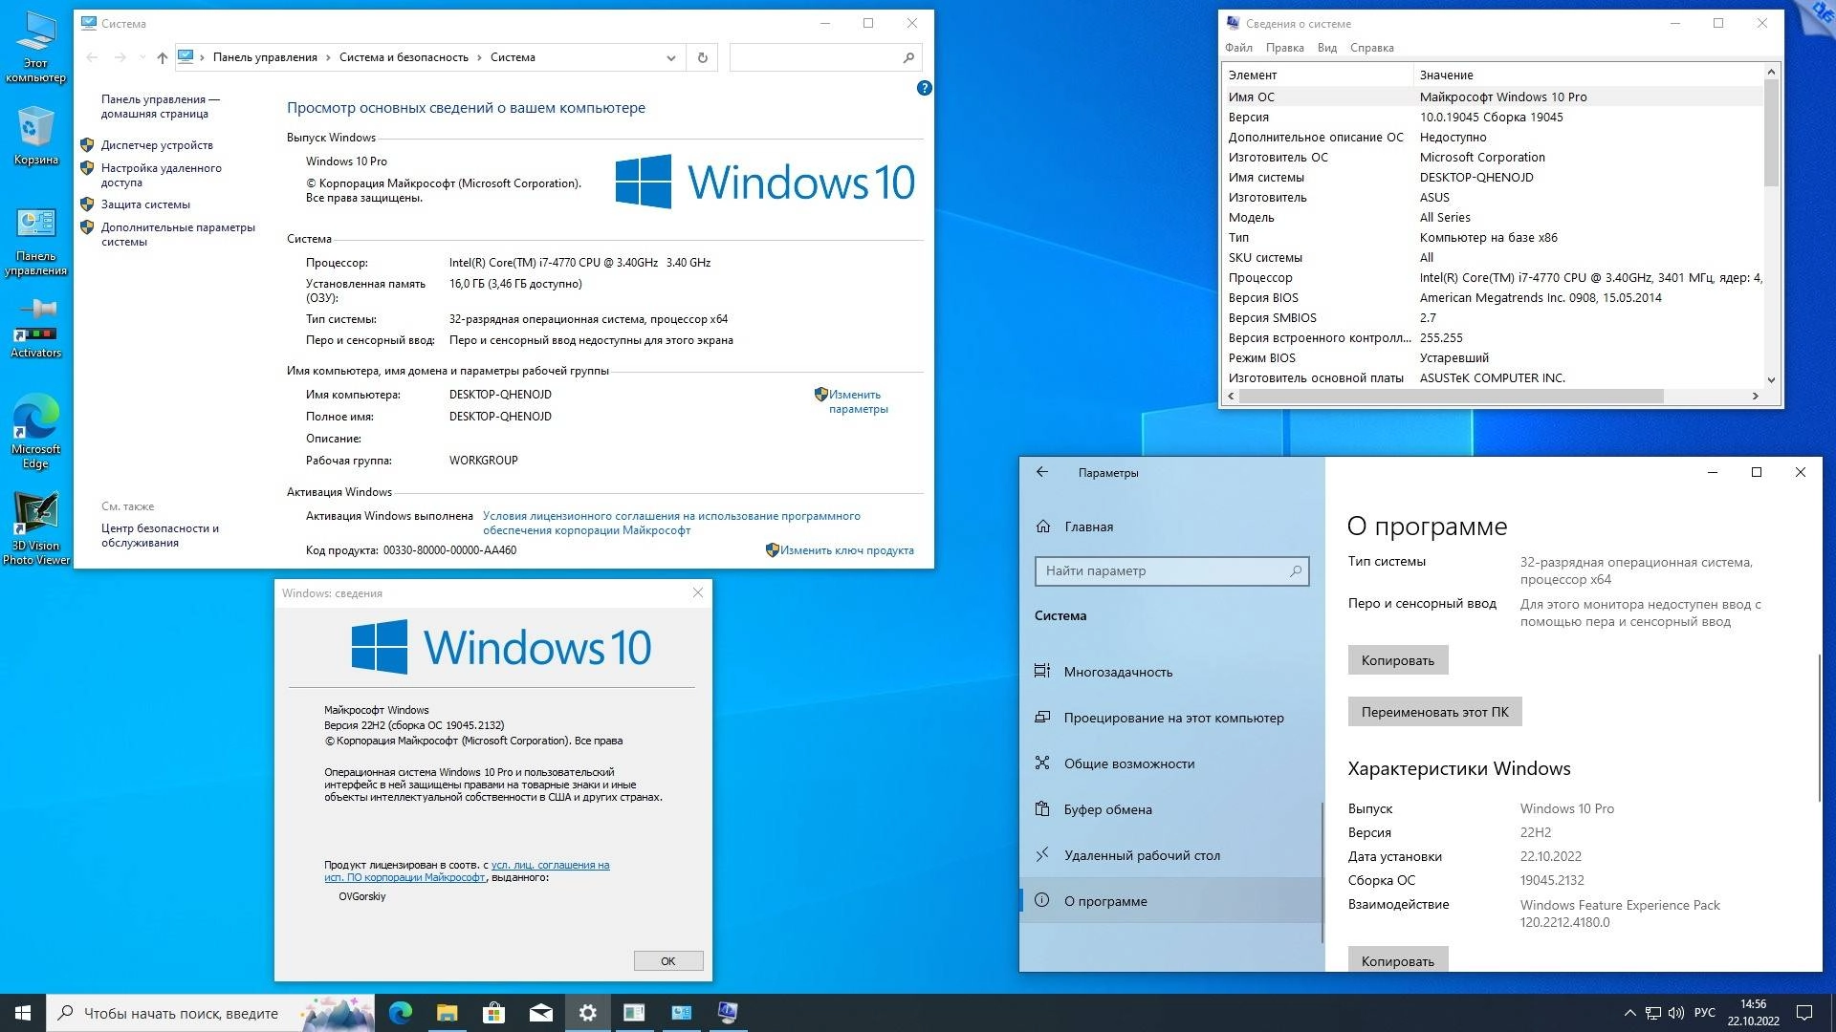Open the Вид menu in Сведения о системе

[x=1327, y=47]
